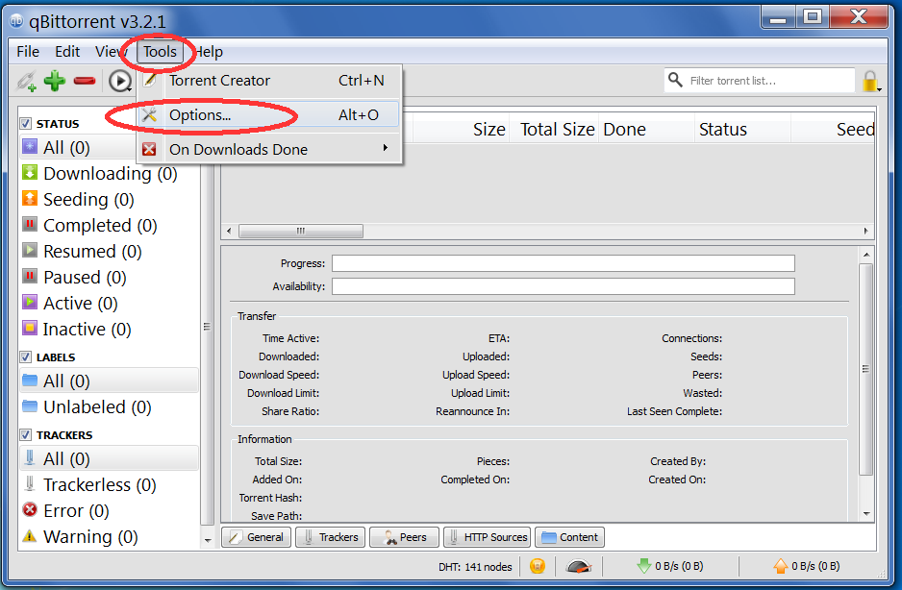Click sidebar scroll down arrow
The width and height of the screenshot is (902, 590).
(x=208, y=541)
